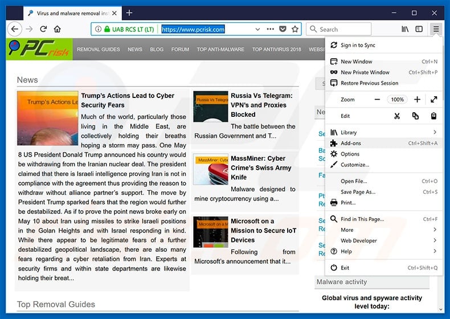Choose Open File... from menu
Image resolution: width=450 pixels, height=319 pixels.
tap(384, 181)
